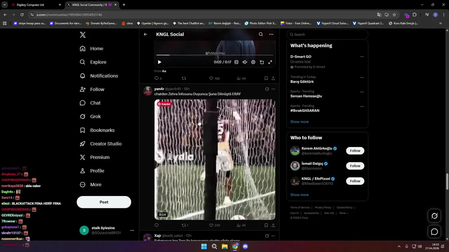Image resolution: width=449 pixels, height=252 pixels.
Task: Open options for Barış Göktürk trend
Action: 362,78
